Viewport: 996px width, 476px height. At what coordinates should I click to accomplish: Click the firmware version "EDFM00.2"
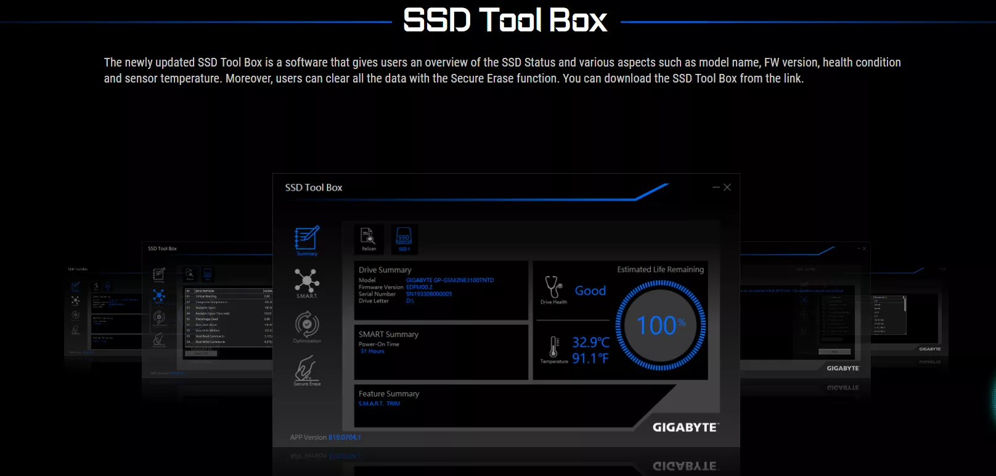419,287
